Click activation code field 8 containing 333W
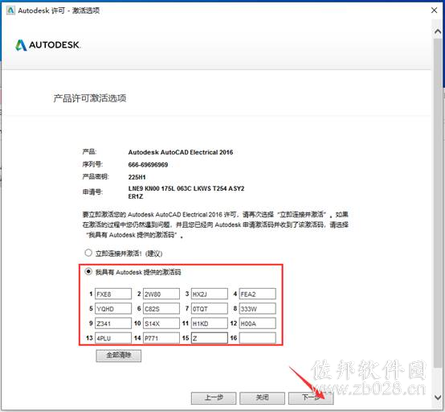This screenshot has height=412, width=445. click(x=257, y=308)
